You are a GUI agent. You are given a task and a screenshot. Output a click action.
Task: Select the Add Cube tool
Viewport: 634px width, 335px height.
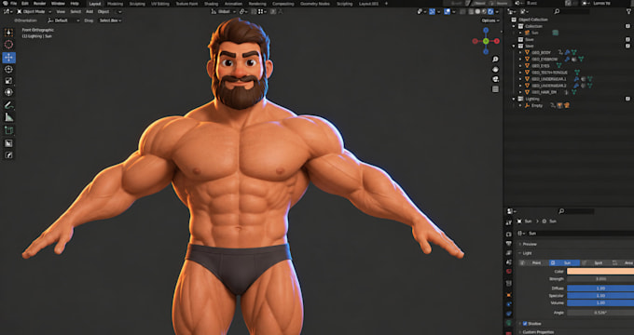click(8, 130)
